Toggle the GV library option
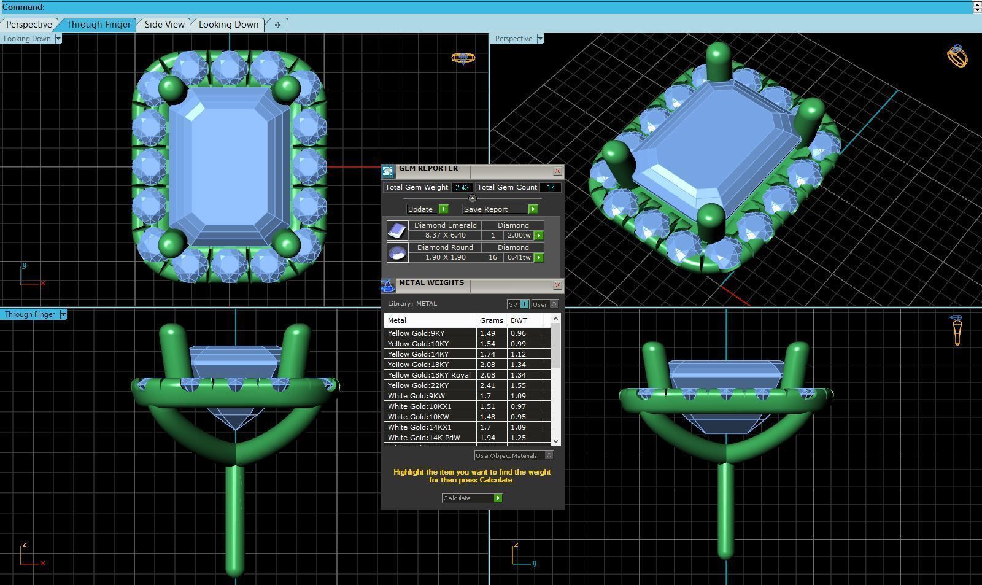Screen dimensions: 982x585 click(x=518, y=304)
